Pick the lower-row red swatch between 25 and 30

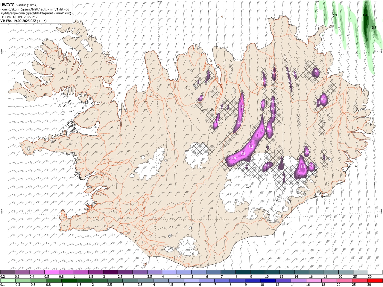[x=360, y=280]
